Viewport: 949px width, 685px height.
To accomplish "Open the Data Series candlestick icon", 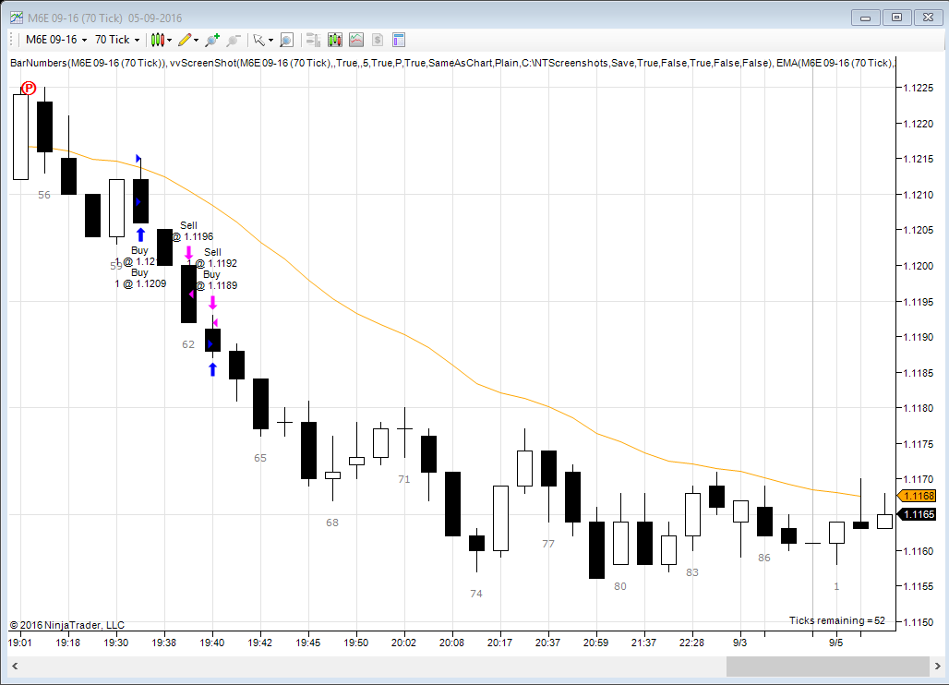I will (x=335, y=40).
